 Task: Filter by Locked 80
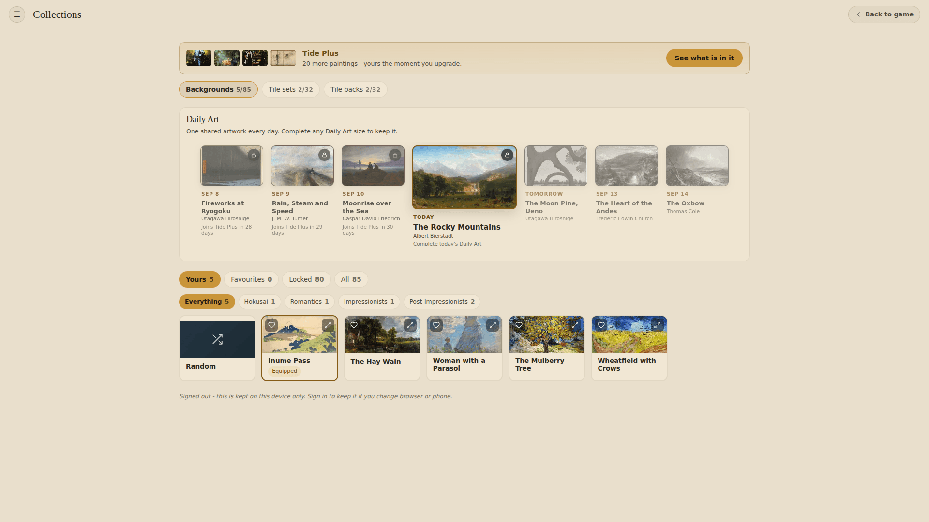tap(306, 279)
